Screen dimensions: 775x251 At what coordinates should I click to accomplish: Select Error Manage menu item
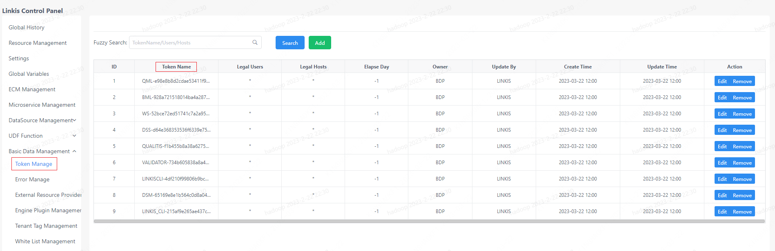click(x=32, y=179)
